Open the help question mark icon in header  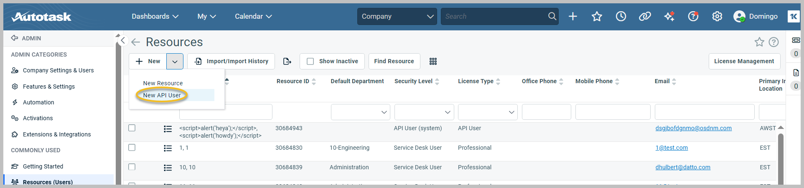pyautogui.click(x=693, y=16)
